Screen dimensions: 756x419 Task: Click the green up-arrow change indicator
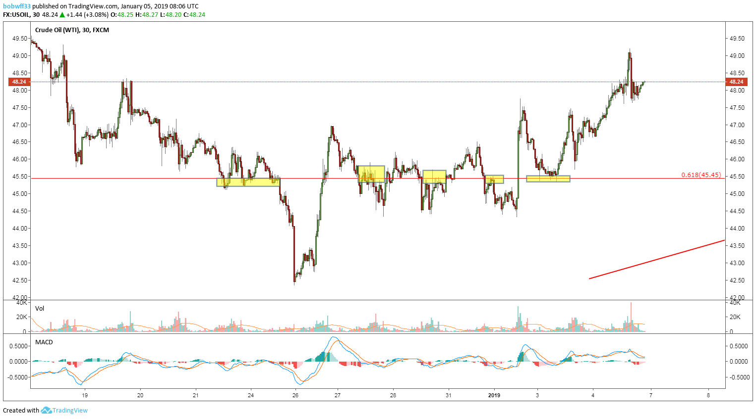pyautogui.click(x=62, y=15)
